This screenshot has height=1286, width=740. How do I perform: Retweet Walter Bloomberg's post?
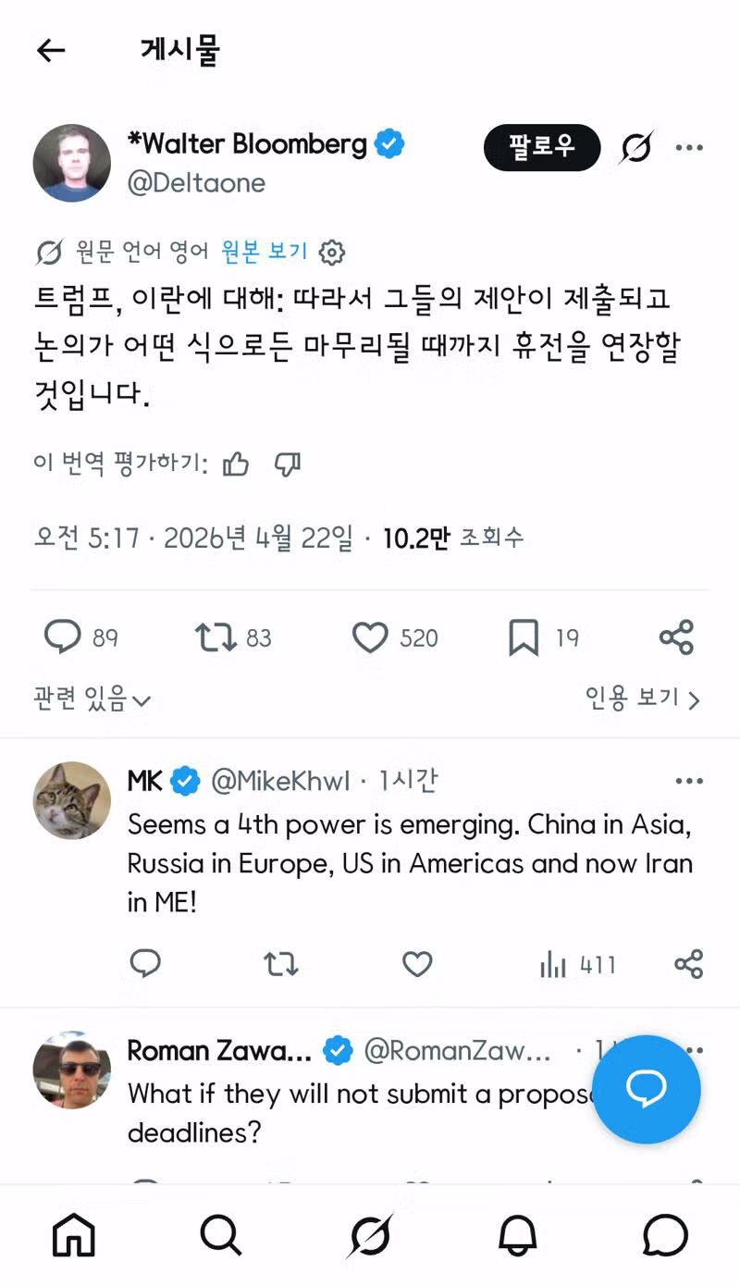click(x=216, y=637)
